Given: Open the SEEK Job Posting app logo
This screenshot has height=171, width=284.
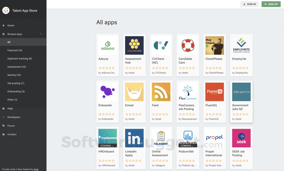Looking at the screenshot, I should (x=241, y=138).
